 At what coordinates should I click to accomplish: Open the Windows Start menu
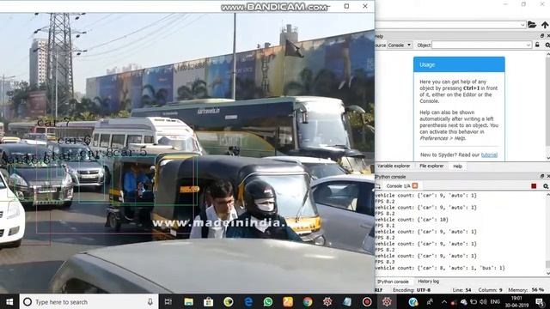(x=9, y=301)
